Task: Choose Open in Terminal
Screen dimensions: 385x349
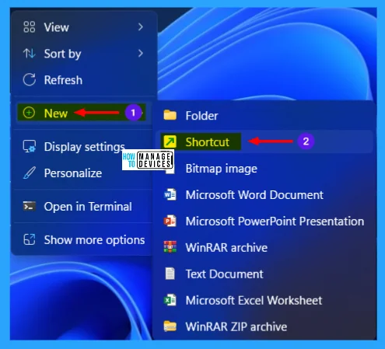Action: [83, 207]
